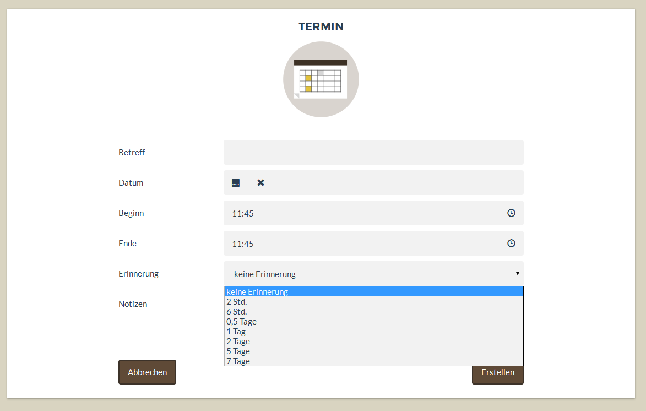The width and height of the screenshot is (646, 411).
Task: Select the '1 Tag' reminder option
Action: 374,332
